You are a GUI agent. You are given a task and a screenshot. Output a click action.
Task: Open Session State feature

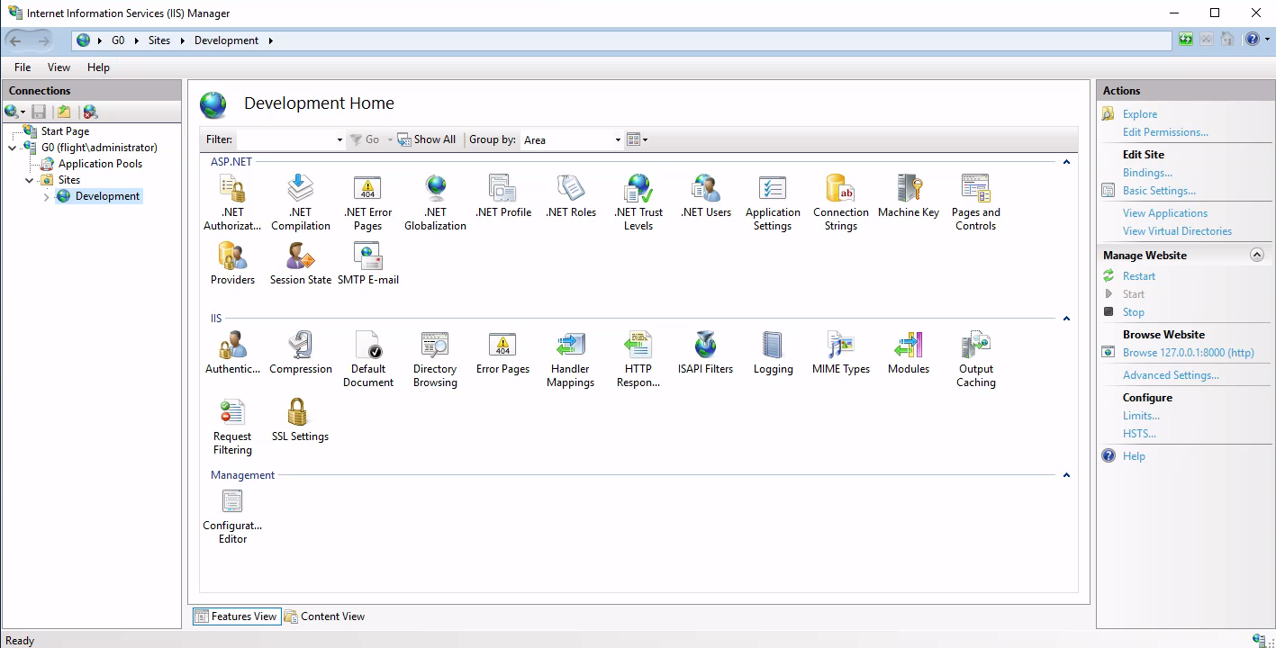tap(301, 264)
